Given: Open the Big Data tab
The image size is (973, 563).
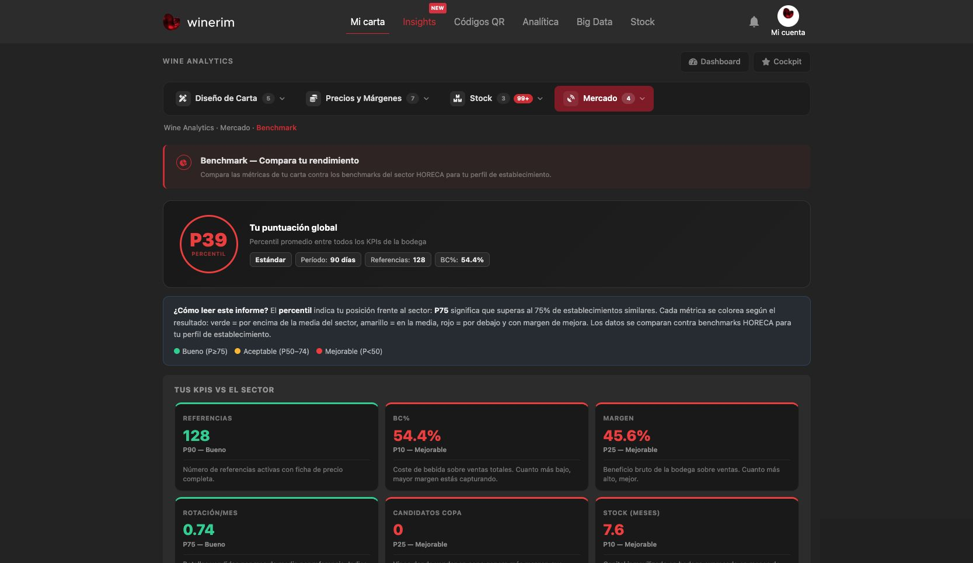Looking at the screenshot, I should pos(594,22).
